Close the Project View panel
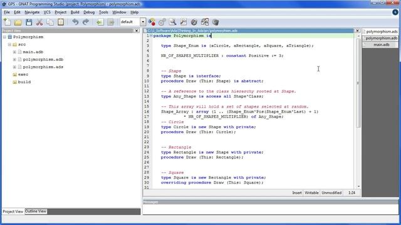The image size is (401, 225). tap(137, 31)
